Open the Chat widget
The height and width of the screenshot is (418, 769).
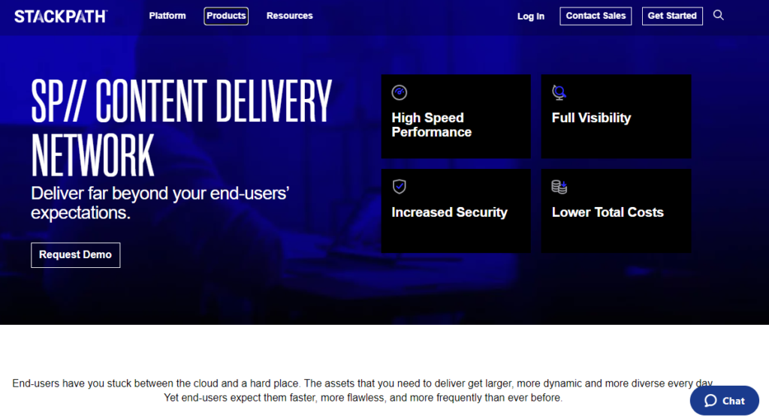point(725,401)
